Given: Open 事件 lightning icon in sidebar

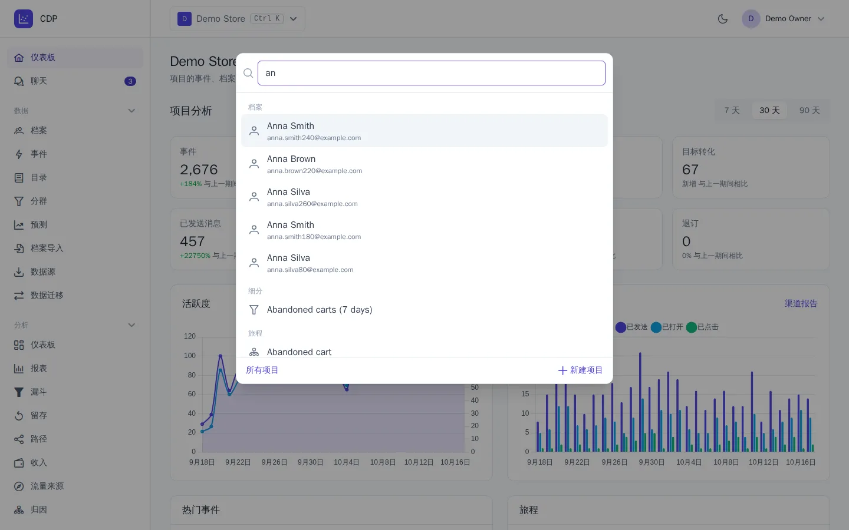Looking at the screenshot, I should pos(19,154).
